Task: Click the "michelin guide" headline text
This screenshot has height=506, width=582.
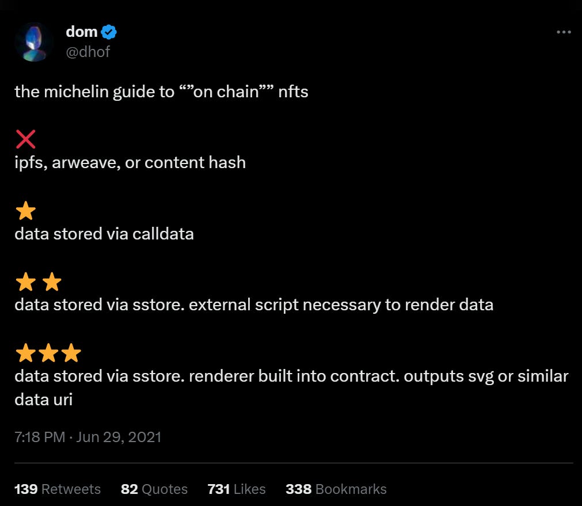Action: click(161, 92)
